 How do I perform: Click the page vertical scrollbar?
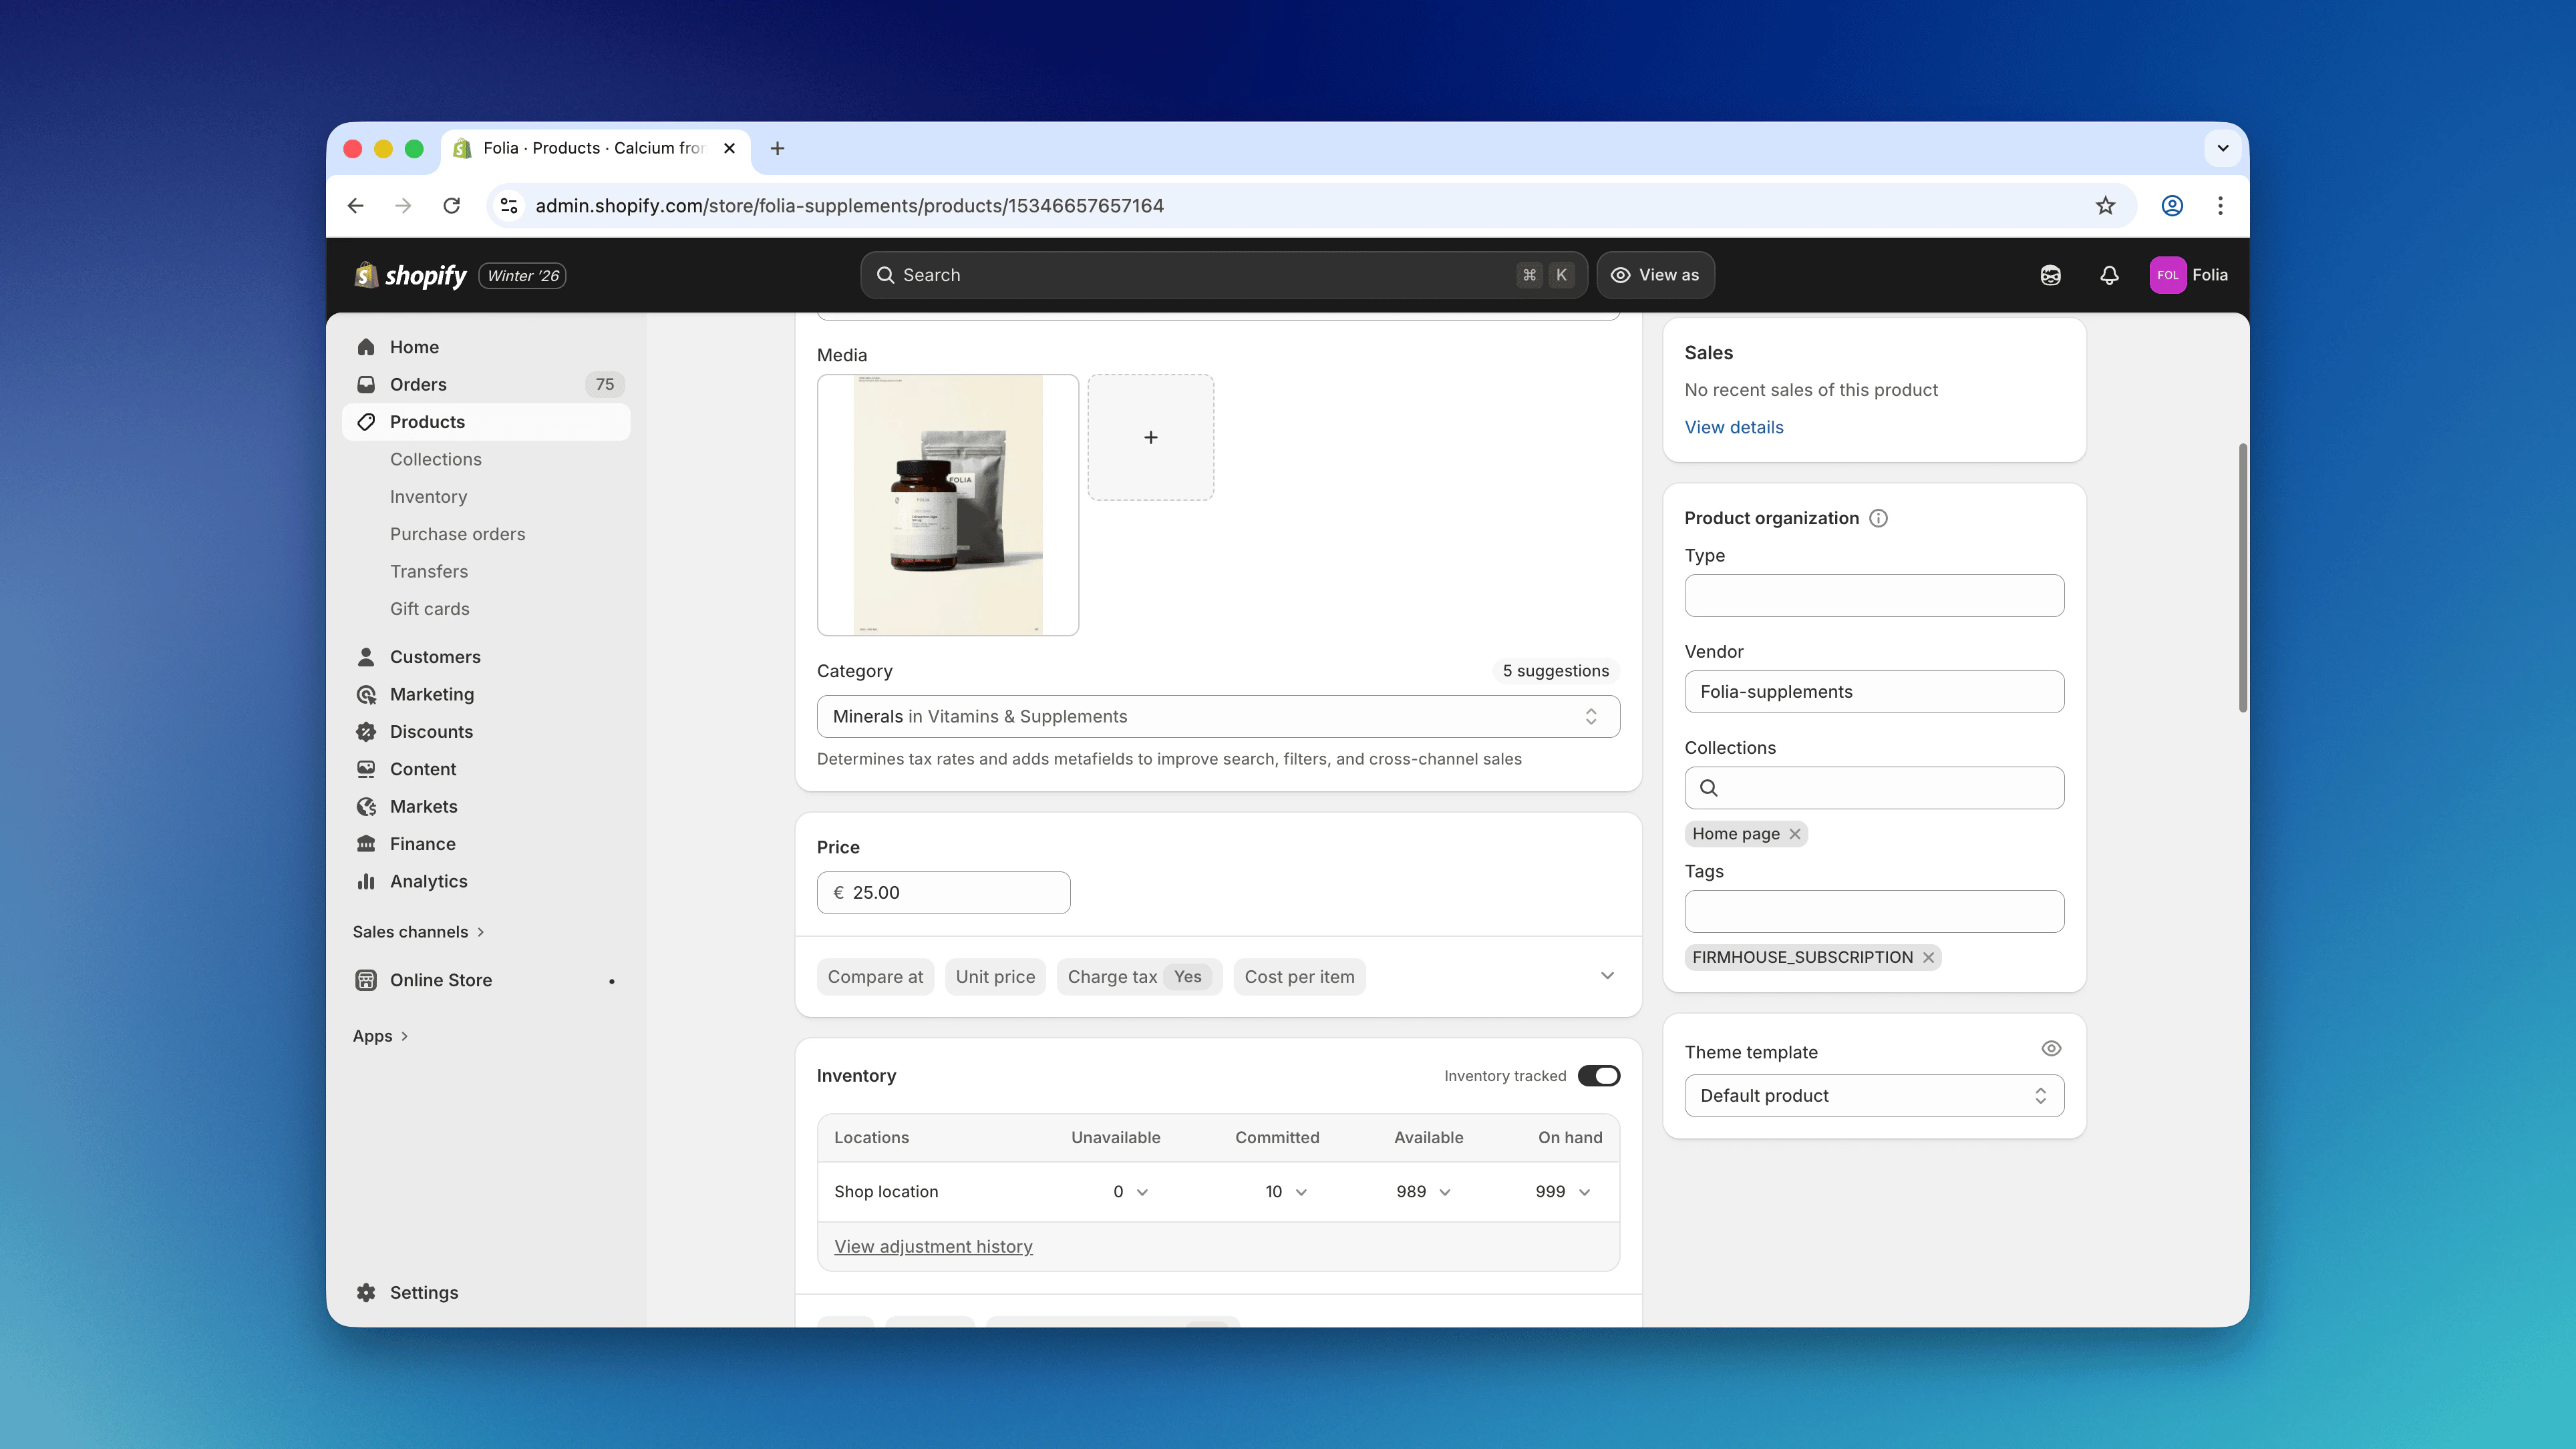click(2242, 580)
